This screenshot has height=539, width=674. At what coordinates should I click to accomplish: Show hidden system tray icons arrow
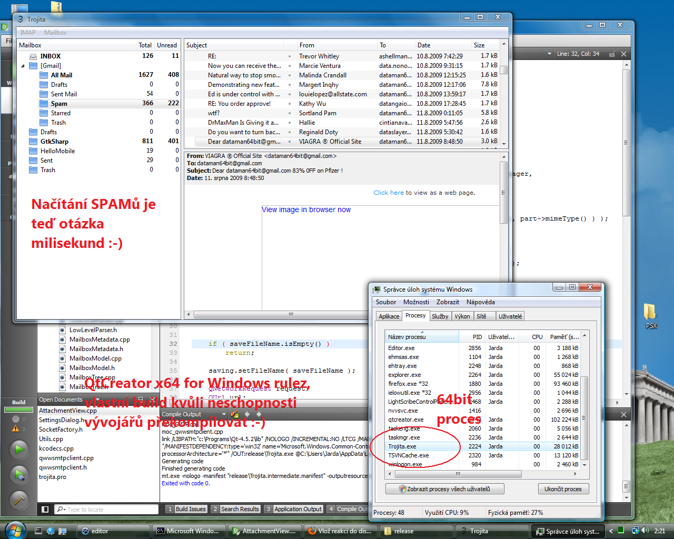pyautogui.click(x=611, y=531)
